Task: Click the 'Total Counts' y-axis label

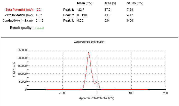Action: coord(14,70)
